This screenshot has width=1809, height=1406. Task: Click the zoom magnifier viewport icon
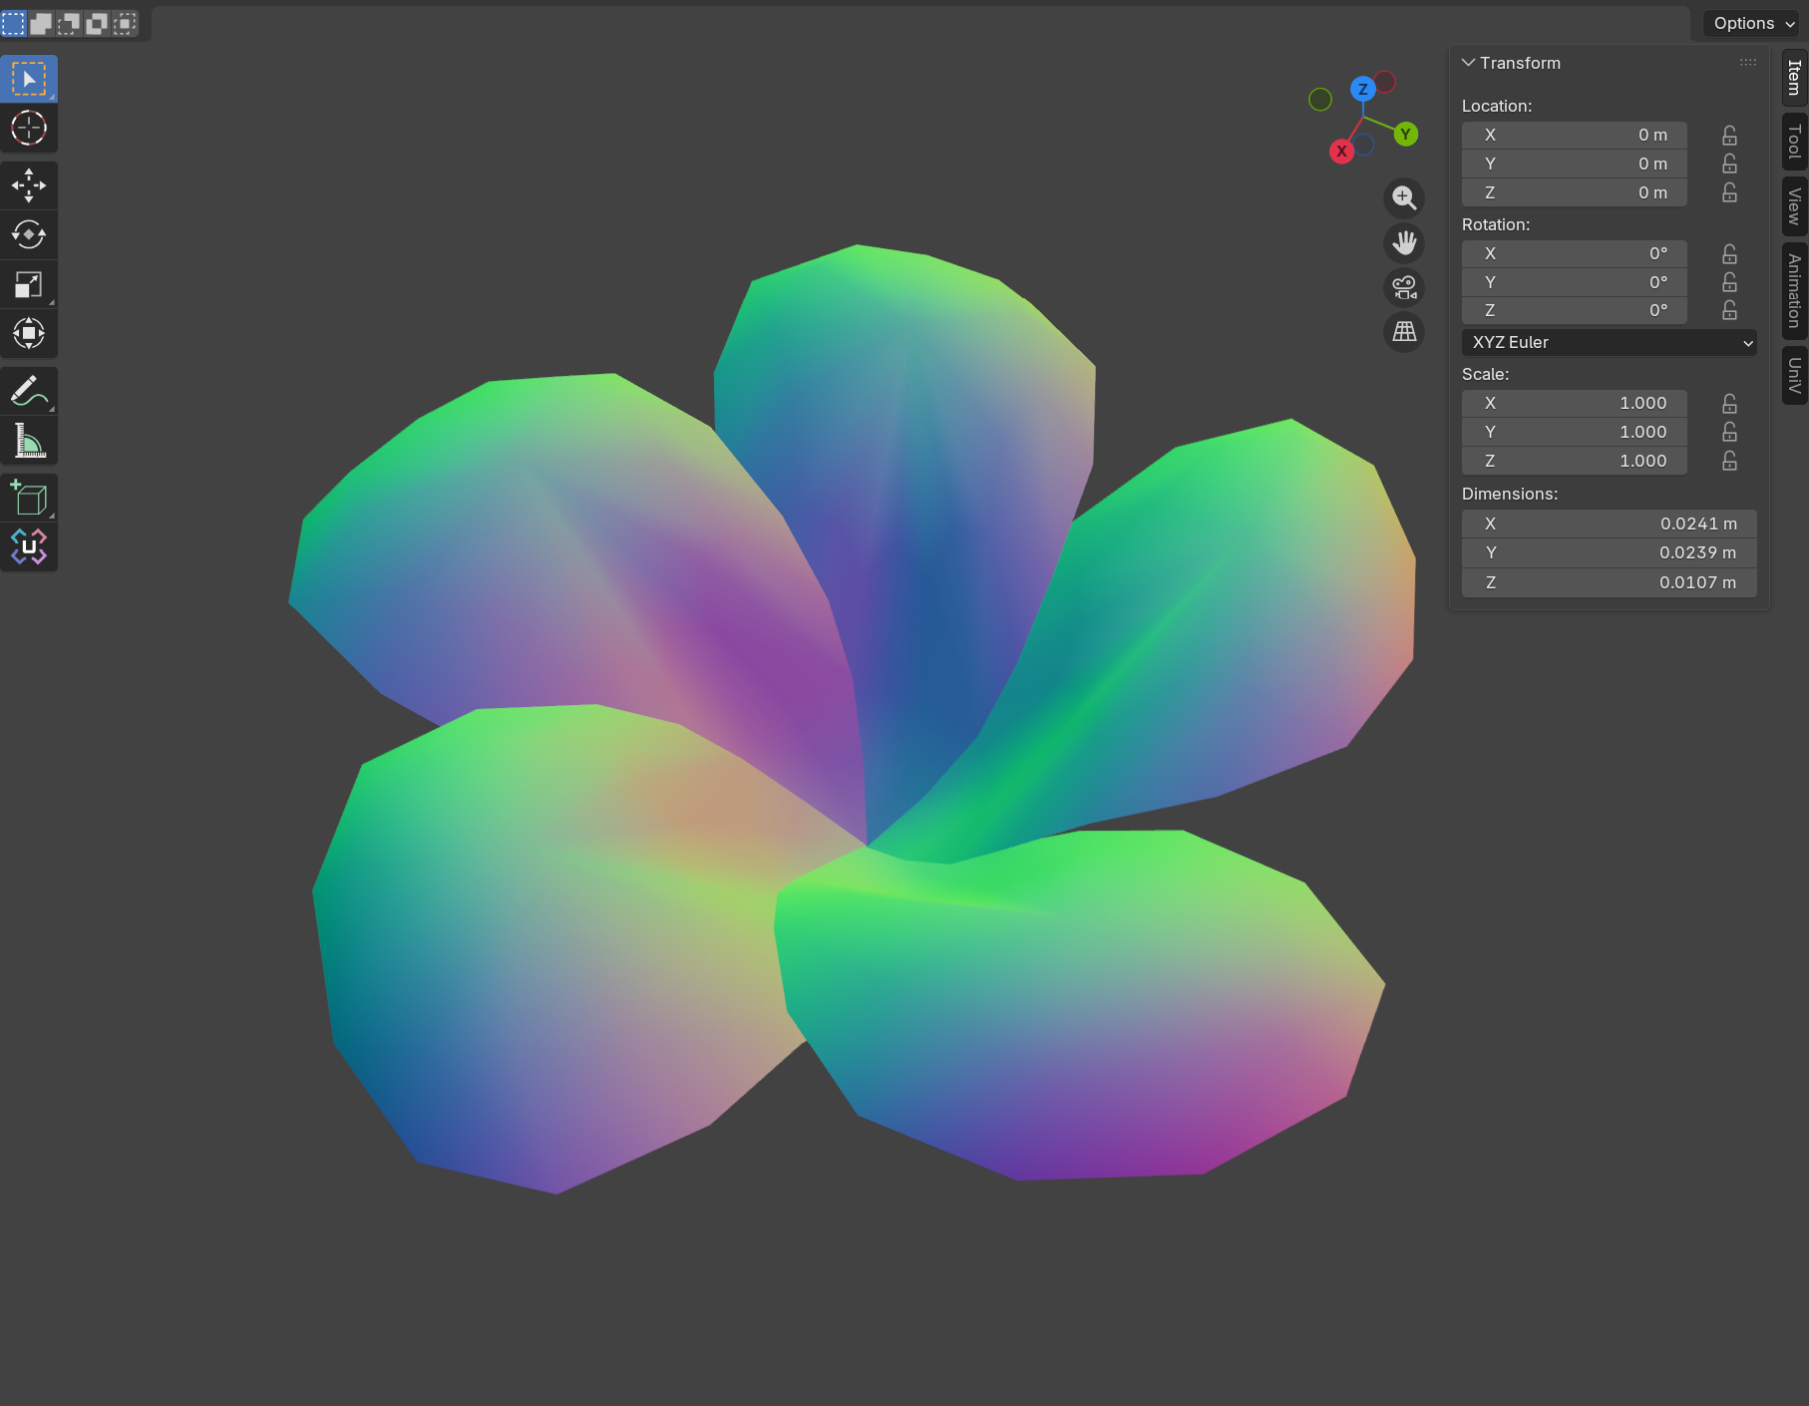[1404, 197]
